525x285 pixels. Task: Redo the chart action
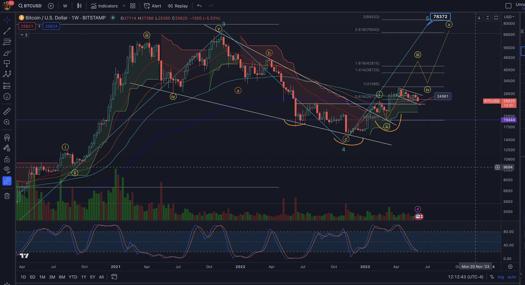point(211,6)
